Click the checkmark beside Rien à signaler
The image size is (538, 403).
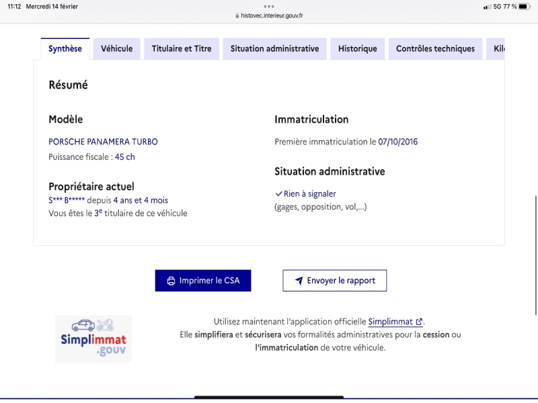(278, 194)
